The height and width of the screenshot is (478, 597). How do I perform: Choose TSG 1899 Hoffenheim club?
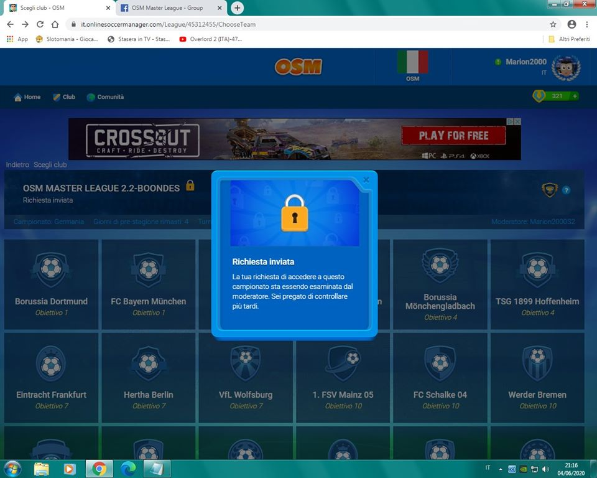tap(537, 284)
